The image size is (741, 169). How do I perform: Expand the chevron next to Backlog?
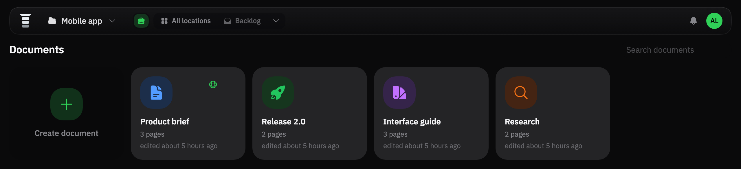pos(276,21)
